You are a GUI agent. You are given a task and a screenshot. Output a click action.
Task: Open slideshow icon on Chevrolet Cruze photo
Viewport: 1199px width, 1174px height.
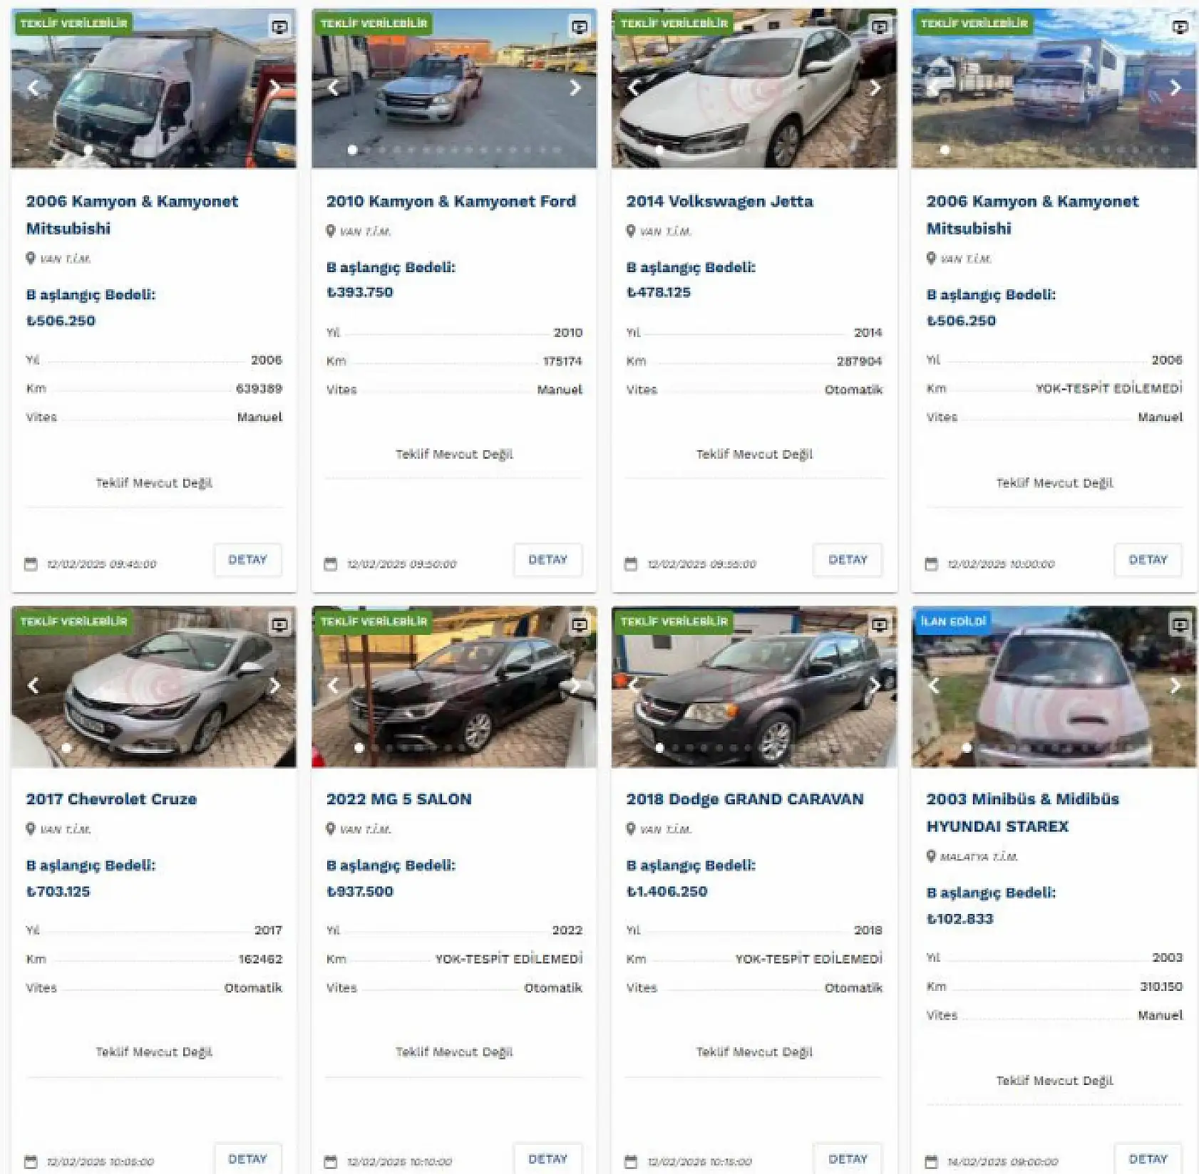[x=279, y=625]
